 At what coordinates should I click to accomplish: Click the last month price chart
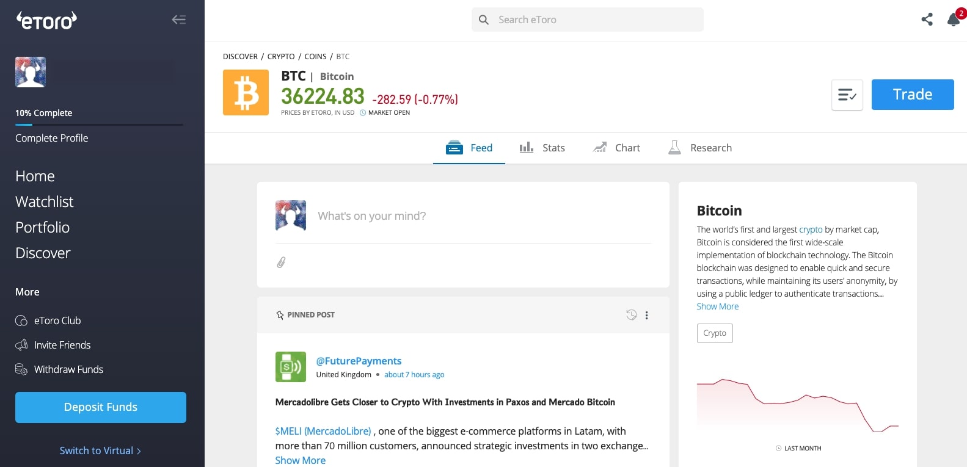(798, 404)
